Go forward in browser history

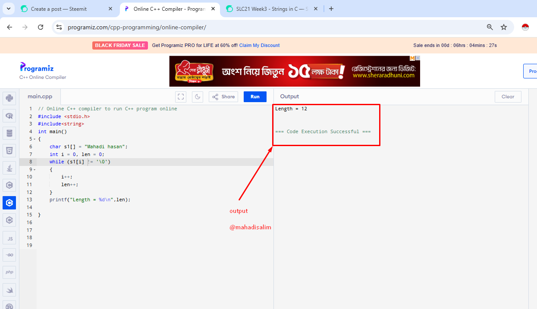pos(25,27)
